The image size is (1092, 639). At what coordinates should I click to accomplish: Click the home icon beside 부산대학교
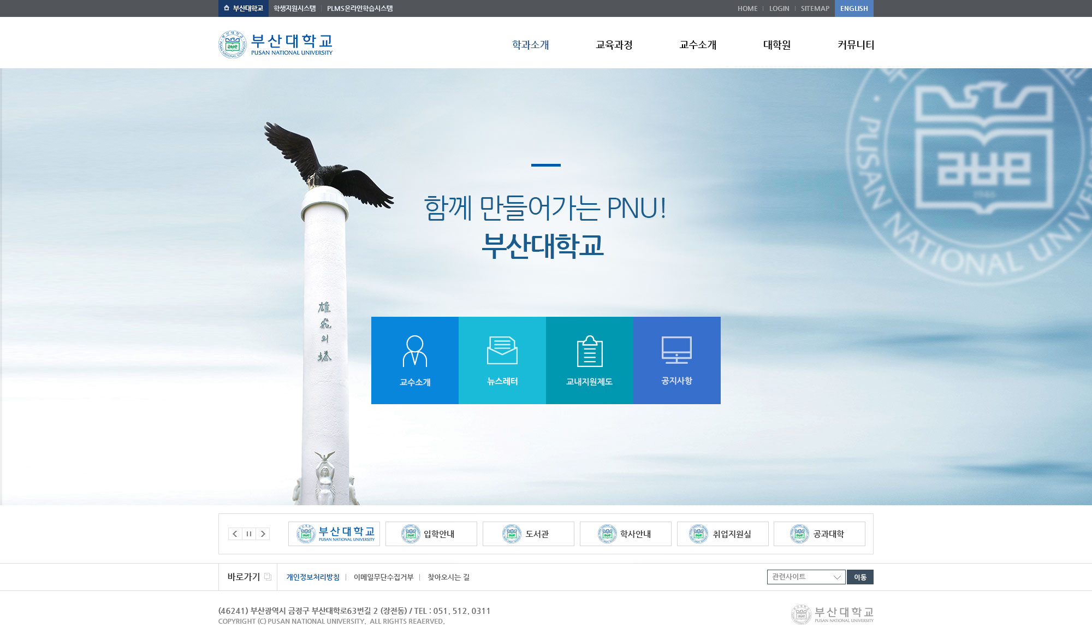click(x=227, y=8)
